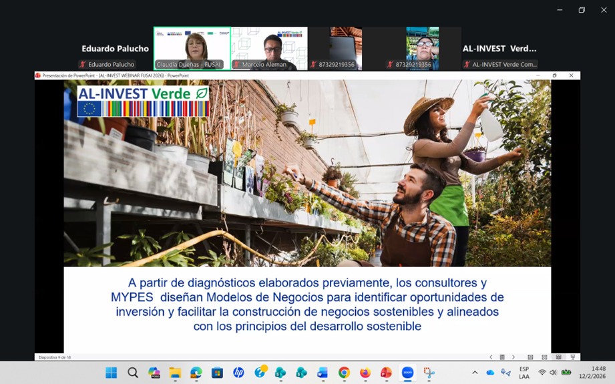Open Copilot from the taskbar
Viewport: 615px width, 384px height.
coord(154,373)
